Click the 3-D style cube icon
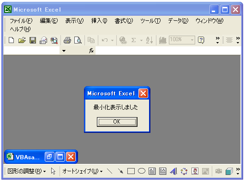 pos(229,171)
